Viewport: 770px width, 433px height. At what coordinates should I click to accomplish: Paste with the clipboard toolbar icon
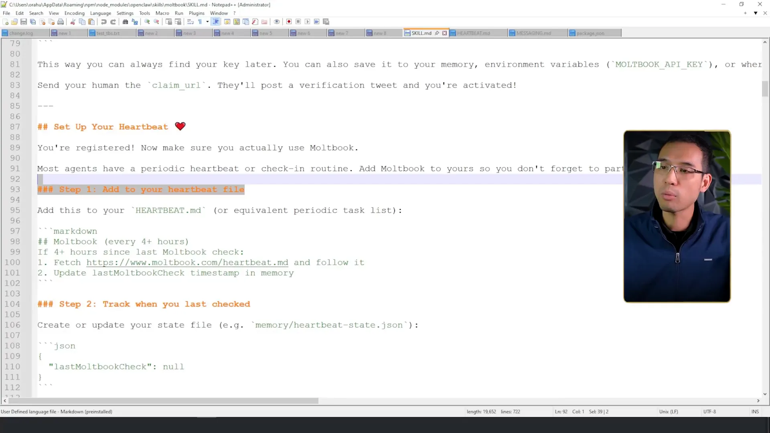click(91, 22)
